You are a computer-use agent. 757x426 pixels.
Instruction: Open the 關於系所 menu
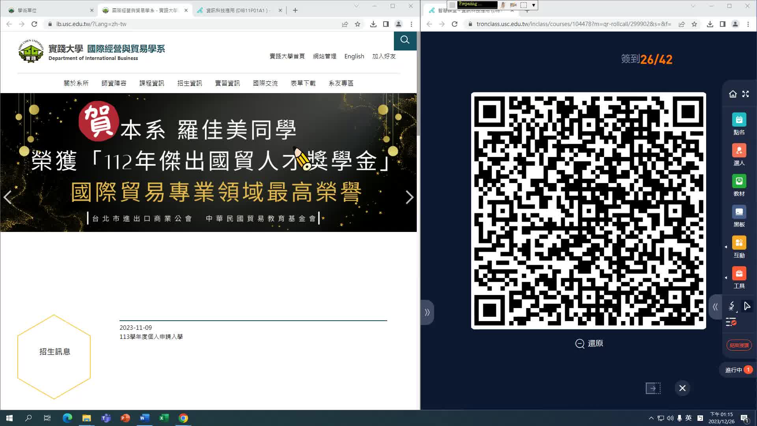click(76, 83)
